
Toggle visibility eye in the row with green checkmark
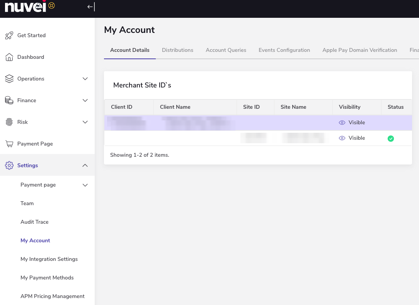(342, 138)
